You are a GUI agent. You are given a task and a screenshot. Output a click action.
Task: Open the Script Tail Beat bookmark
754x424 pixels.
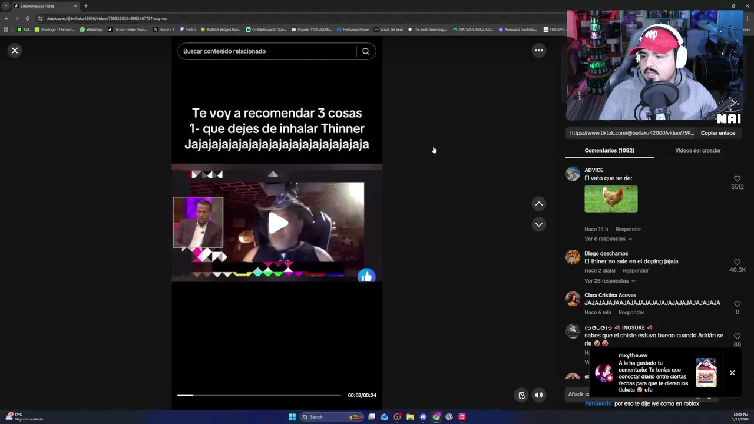click(x=388, y=29)
